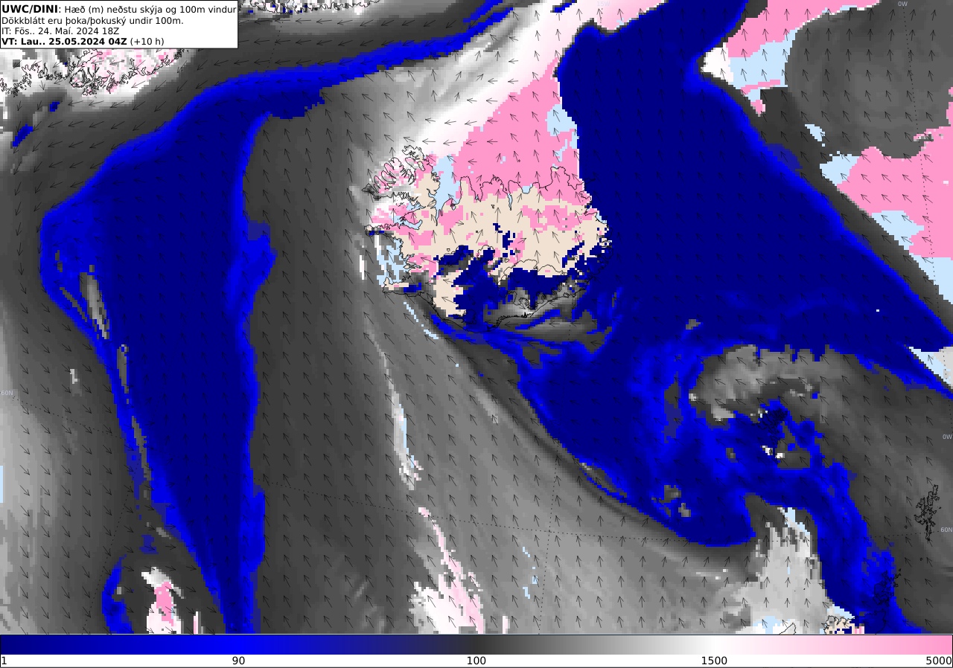The image size is (953, 668).
Task: Click the "100" label on the colorbar
Action: coord(476,661)
